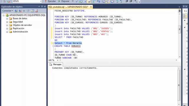
Task: Click the Mensajes pane scrollbar down arrow
Action: (179, 105)
